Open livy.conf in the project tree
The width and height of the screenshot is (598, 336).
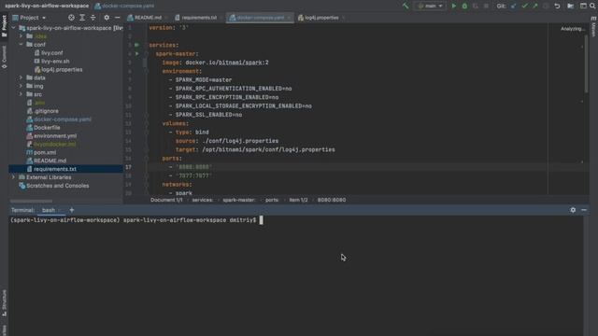[52, 53]
